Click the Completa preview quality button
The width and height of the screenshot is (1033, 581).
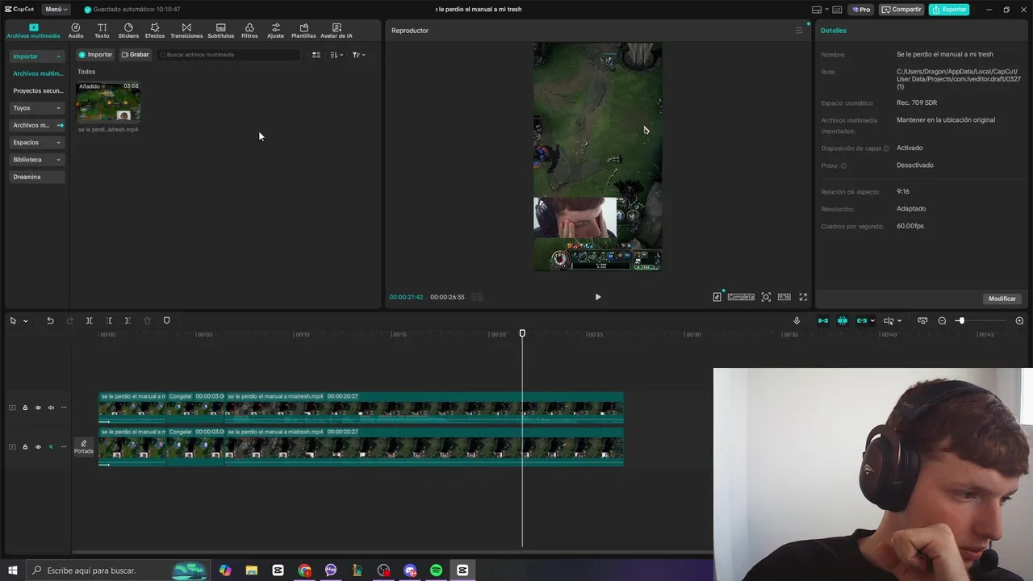point(741,297)
